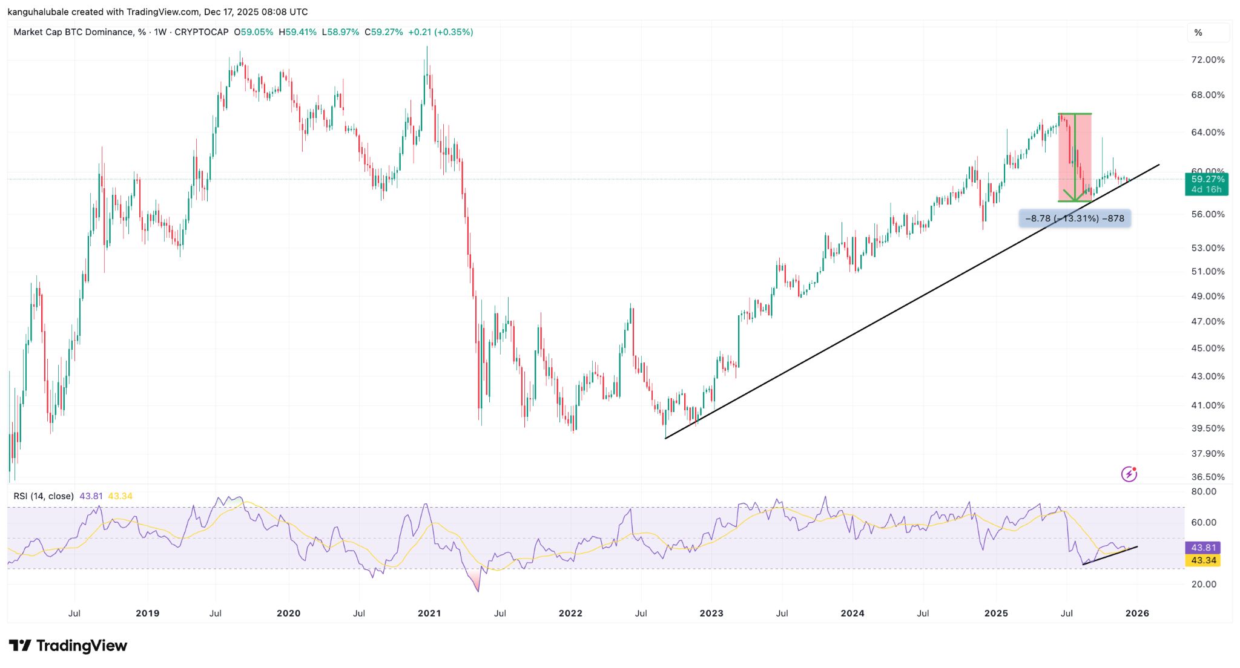The image size is (1240, 668).
Task: Click the purple 43.81 RSI value in the legend
Action: click(91, 496)
